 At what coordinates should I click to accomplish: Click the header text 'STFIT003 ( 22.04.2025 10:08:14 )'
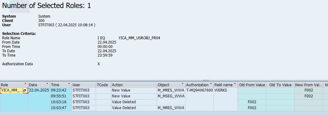(x=67, y=25)
